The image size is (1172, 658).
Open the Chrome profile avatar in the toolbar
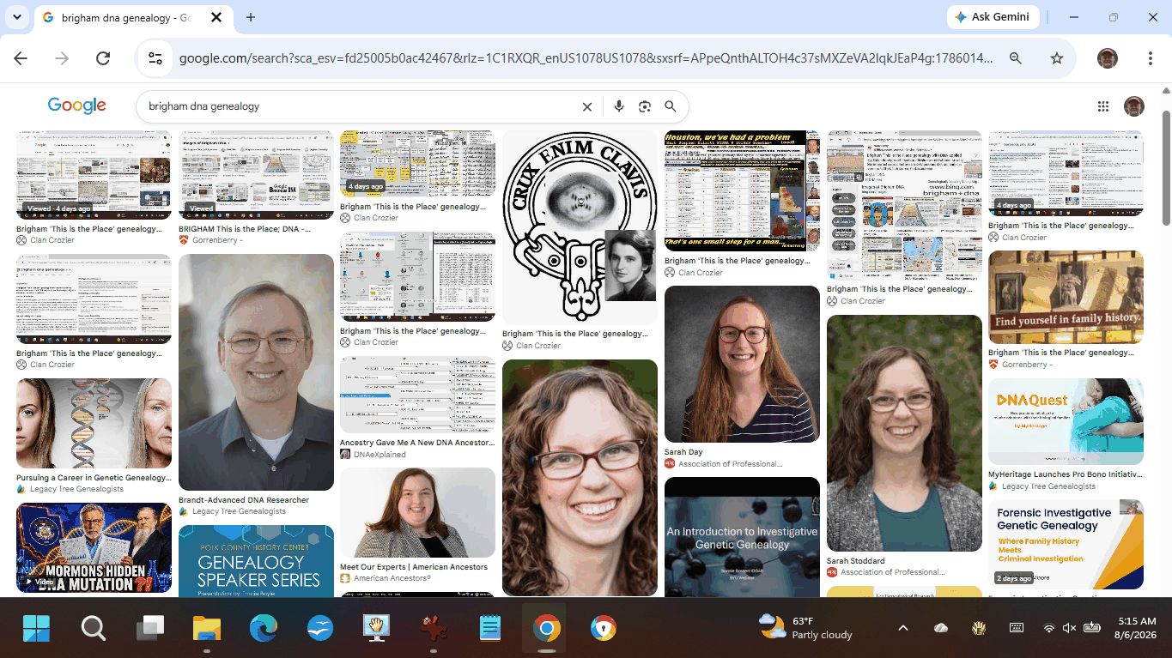(1108, 58)
